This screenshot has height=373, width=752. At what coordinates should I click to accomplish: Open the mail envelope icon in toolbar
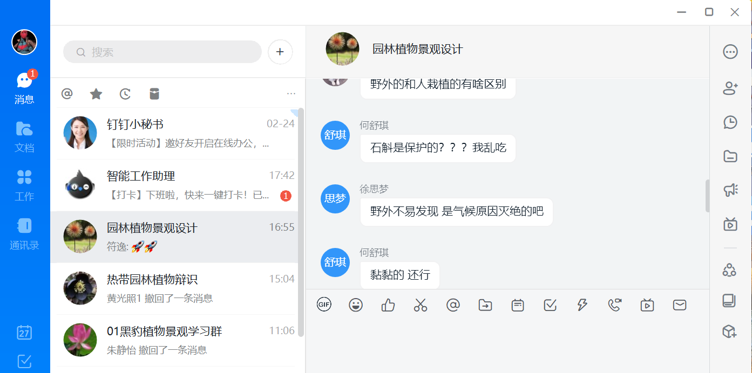tap(680, 305)
